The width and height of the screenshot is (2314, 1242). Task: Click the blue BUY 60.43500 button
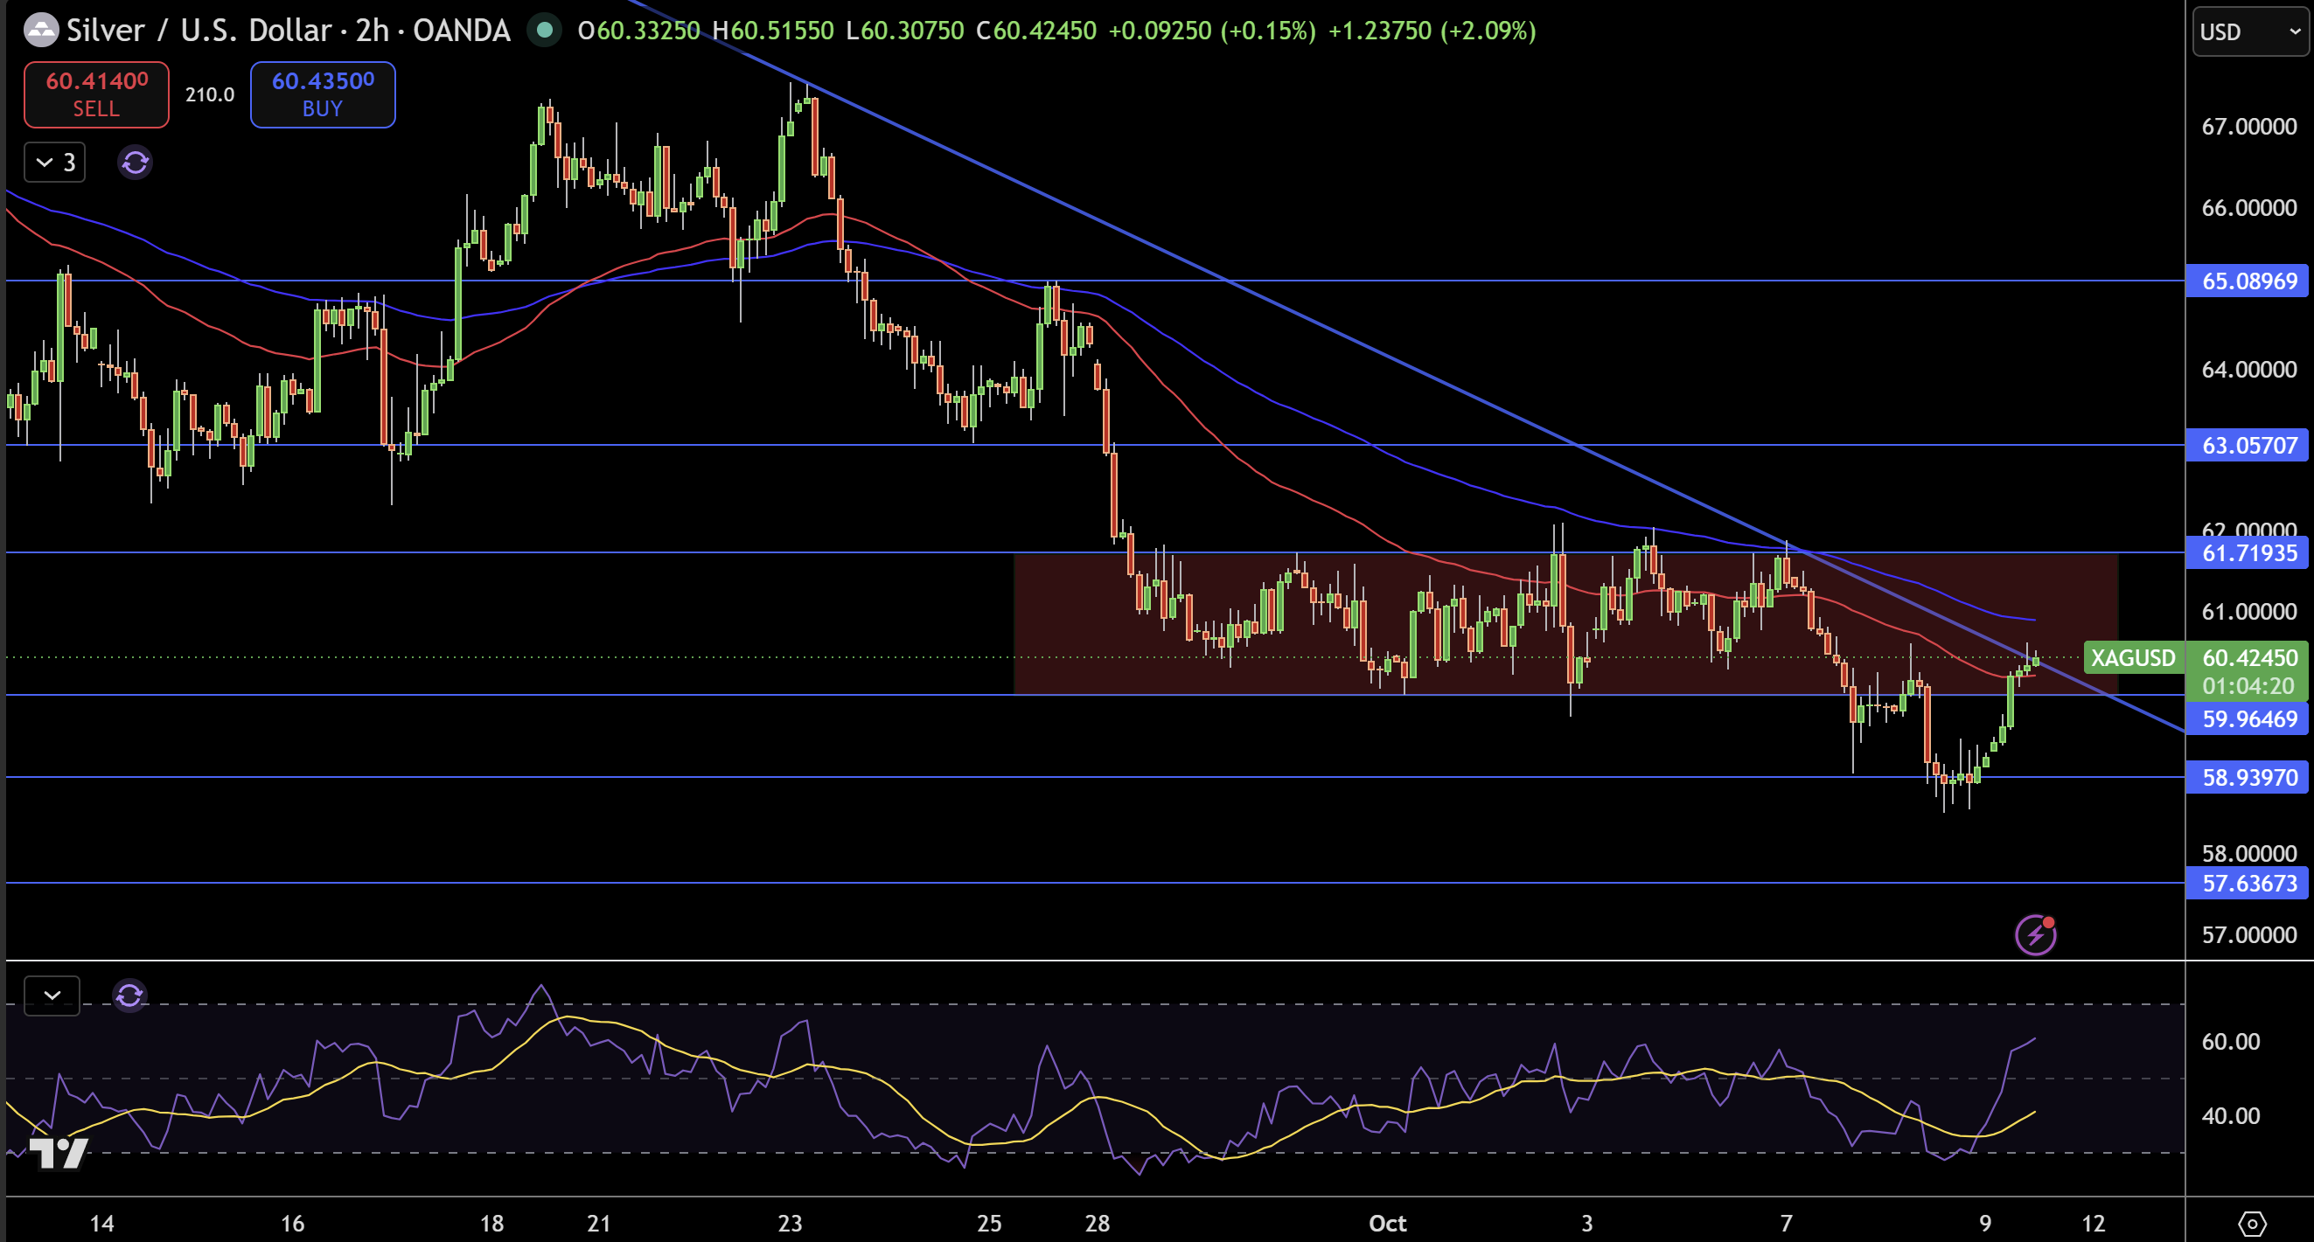click(x=323, y=94)
